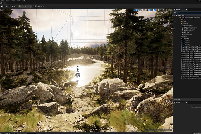Open the camera speed setting

[167, 10]
